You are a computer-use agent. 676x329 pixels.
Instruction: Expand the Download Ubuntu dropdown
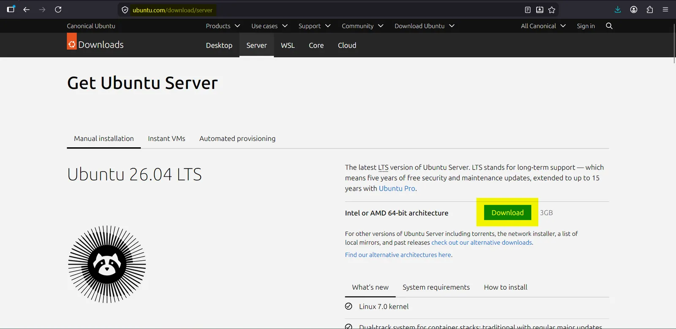425,26
